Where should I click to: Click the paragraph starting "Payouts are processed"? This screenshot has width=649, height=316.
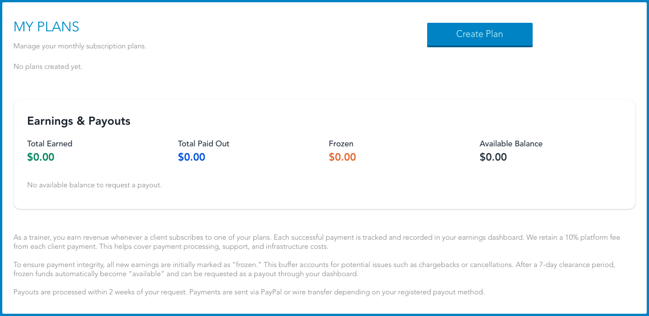(x=249, y=292)
